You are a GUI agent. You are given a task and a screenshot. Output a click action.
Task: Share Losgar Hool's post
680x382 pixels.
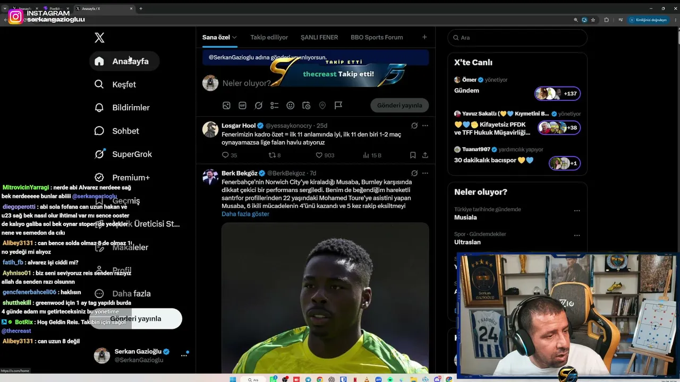pyautogui.click(x=425, y=155)
